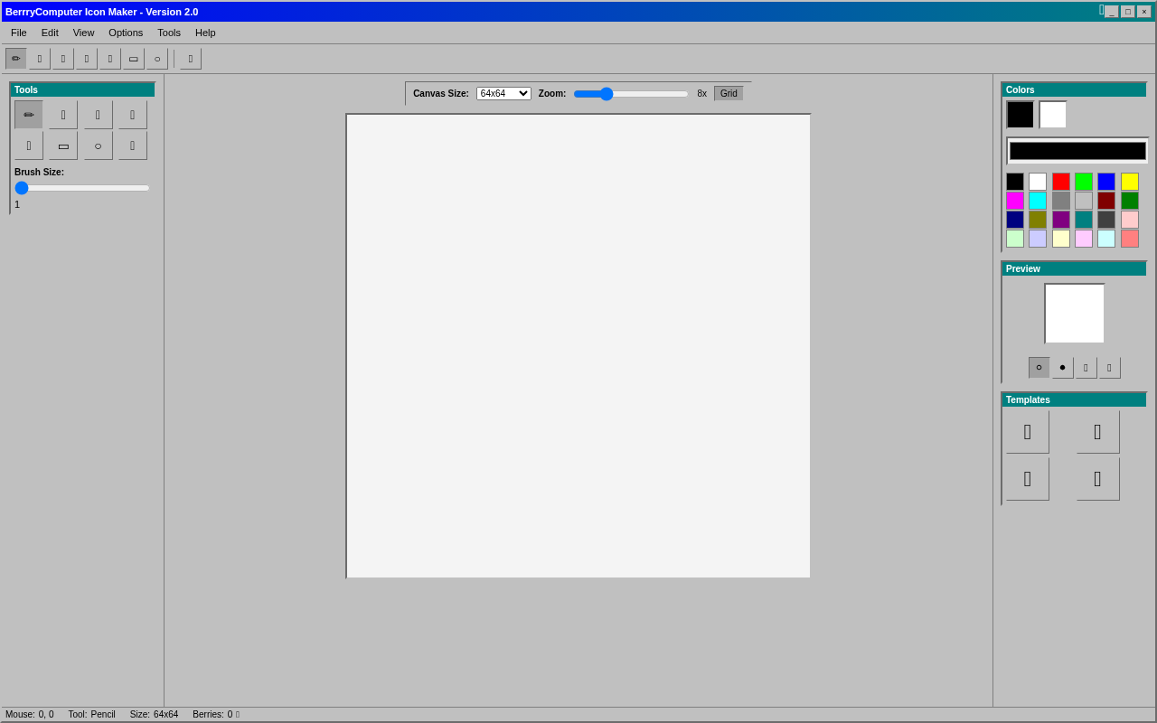
Task: Select the Rectangle shape in the Tools panel
Action: (x=63, y=146)
